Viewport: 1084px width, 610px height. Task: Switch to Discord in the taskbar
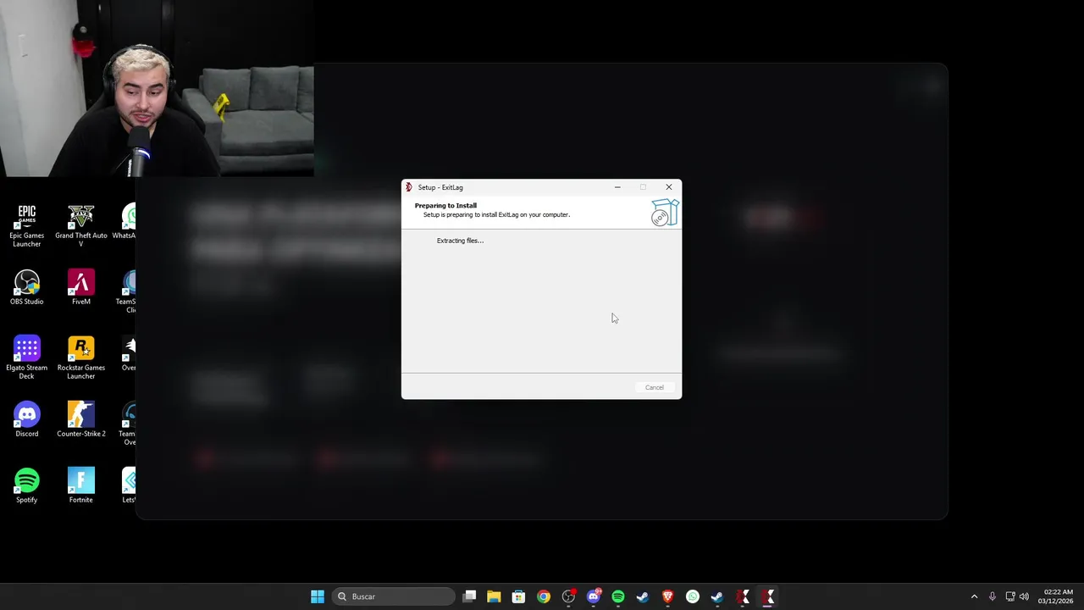[x=594, y=596]
